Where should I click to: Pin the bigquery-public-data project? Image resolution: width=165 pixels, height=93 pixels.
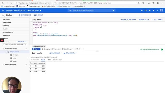point(26,64)
